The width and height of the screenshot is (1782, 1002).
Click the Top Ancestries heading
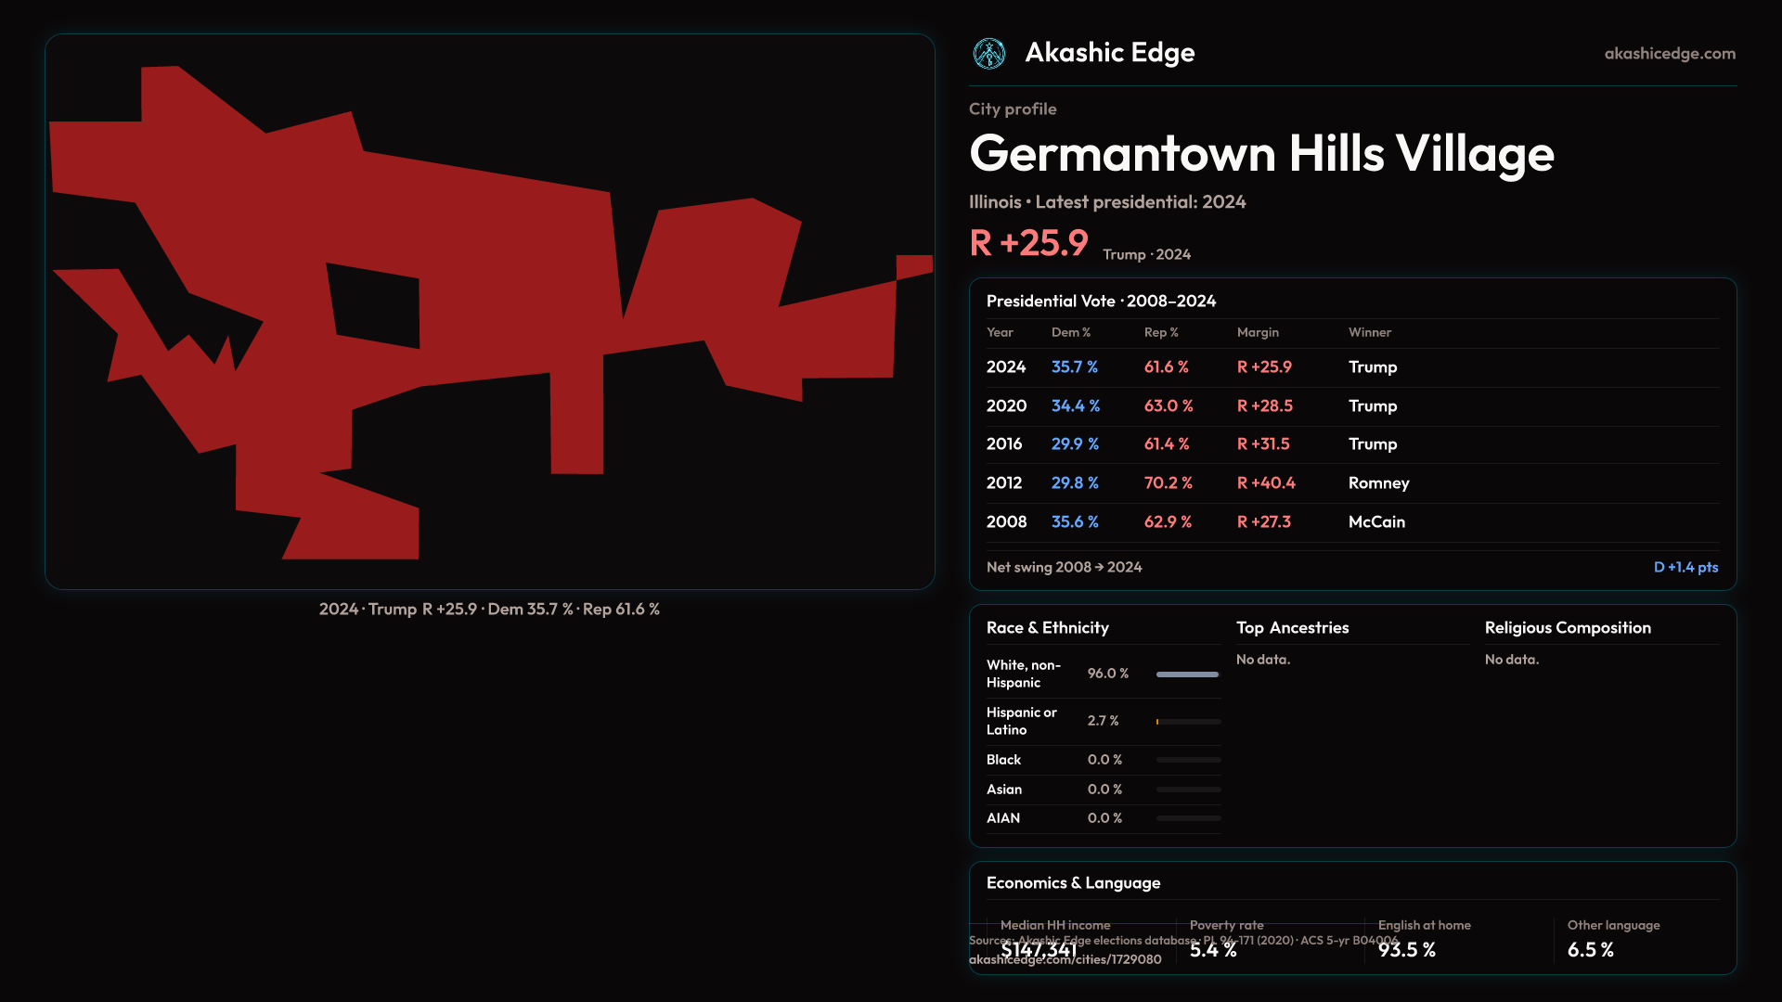[1292, 628]
